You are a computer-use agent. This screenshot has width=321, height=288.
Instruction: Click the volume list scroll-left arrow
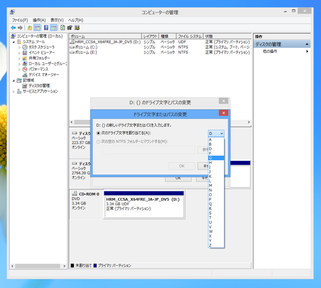pos(71,122)
